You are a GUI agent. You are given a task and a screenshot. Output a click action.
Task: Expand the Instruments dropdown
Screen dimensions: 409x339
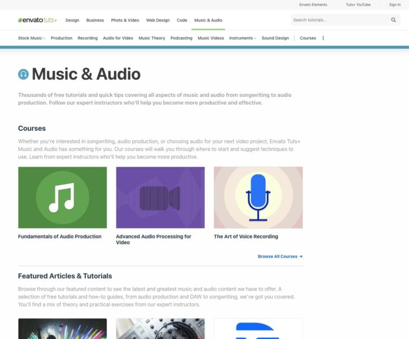coord(243,38)
